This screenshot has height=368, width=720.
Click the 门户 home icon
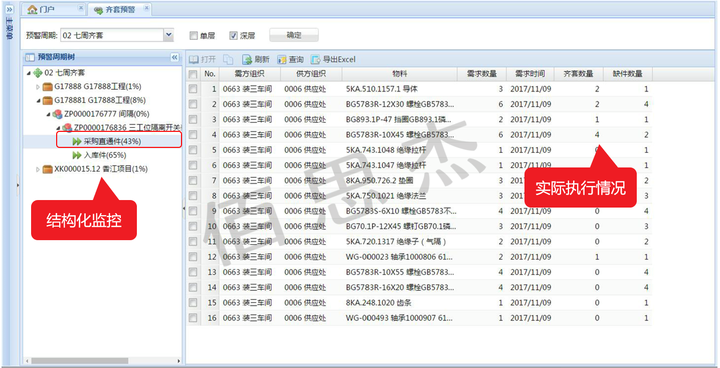tap(33, 9)
